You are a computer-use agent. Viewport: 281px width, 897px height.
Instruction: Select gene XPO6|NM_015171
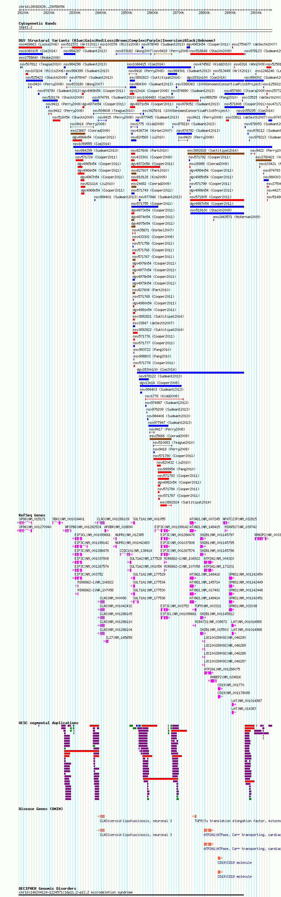(32, 519)
